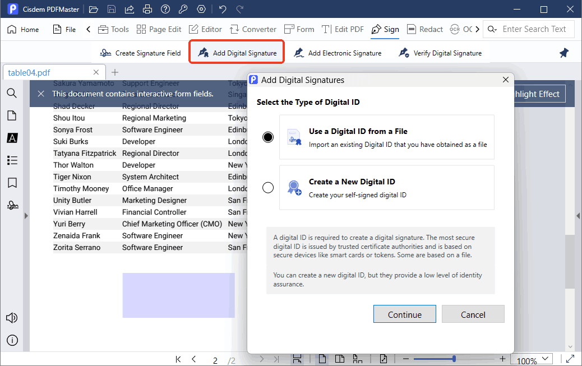Dismiss the interactive form fields notice

click(41, 94)
